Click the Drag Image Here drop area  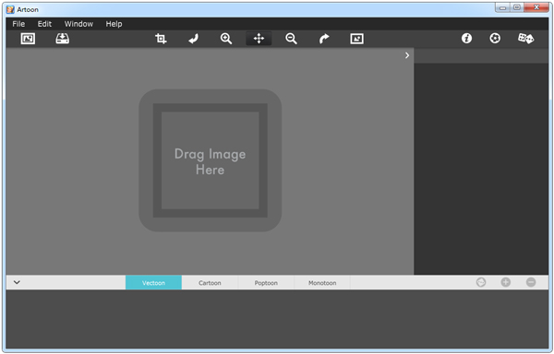(x=211, y=160)
